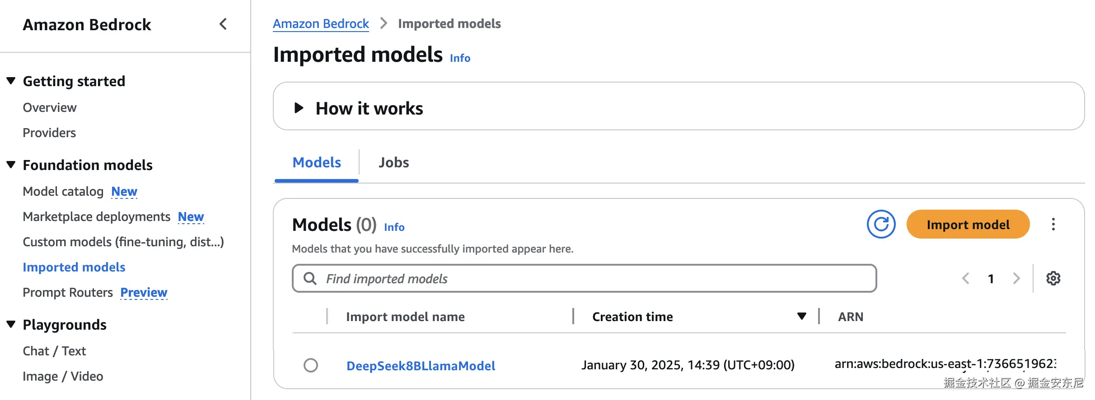Click Amazon Bedrock breadcrumb link
Image resolution: width=1095 pixels, height=400 pixels.
321,23
